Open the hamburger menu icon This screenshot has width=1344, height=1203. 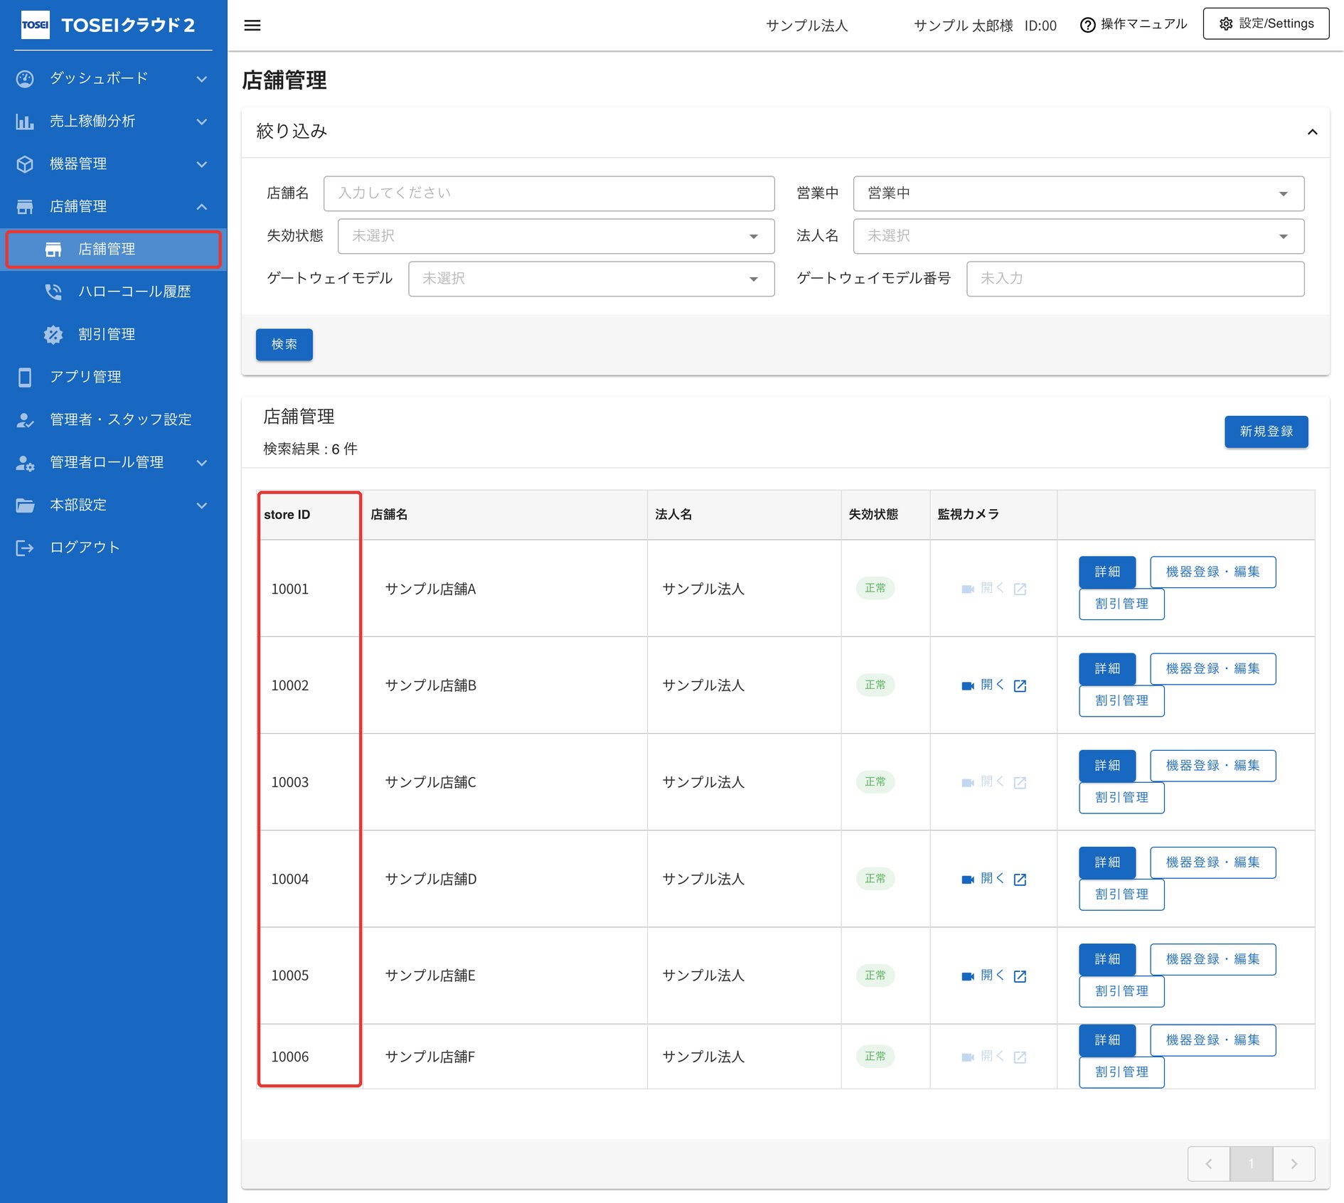tap(252, 26)
